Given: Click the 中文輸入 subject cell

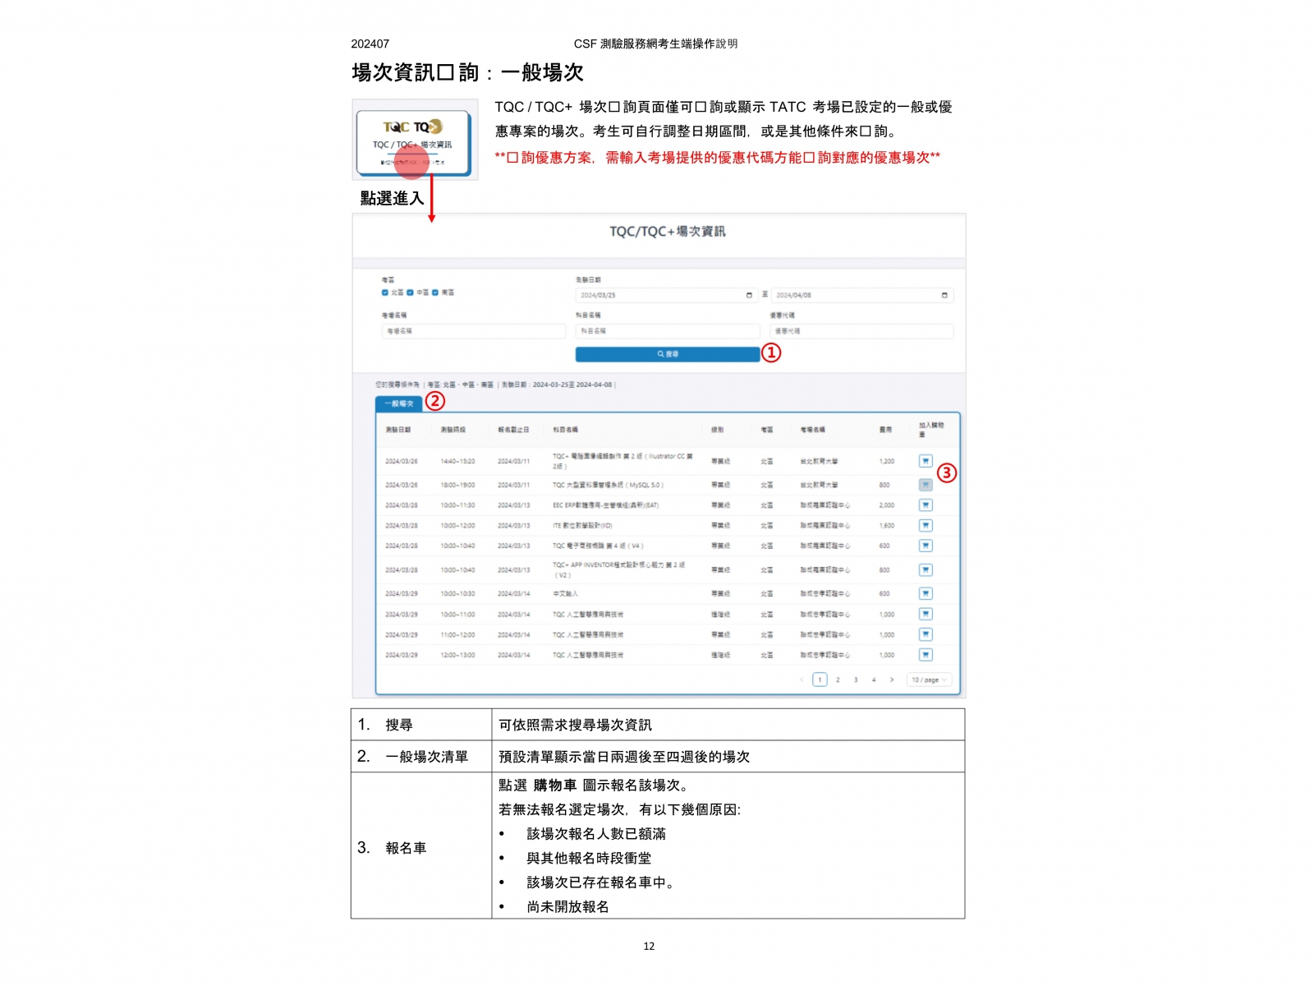Looking at the screenshot, I should coord(565,593).
